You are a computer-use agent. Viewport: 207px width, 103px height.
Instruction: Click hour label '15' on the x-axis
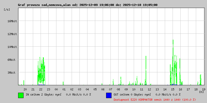(x=173, y=89)
